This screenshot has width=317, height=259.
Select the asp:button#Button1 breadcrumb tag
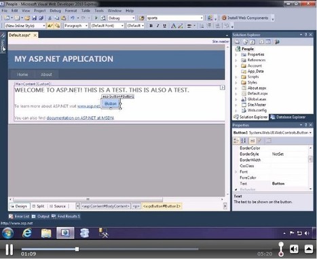click(162, 206)
